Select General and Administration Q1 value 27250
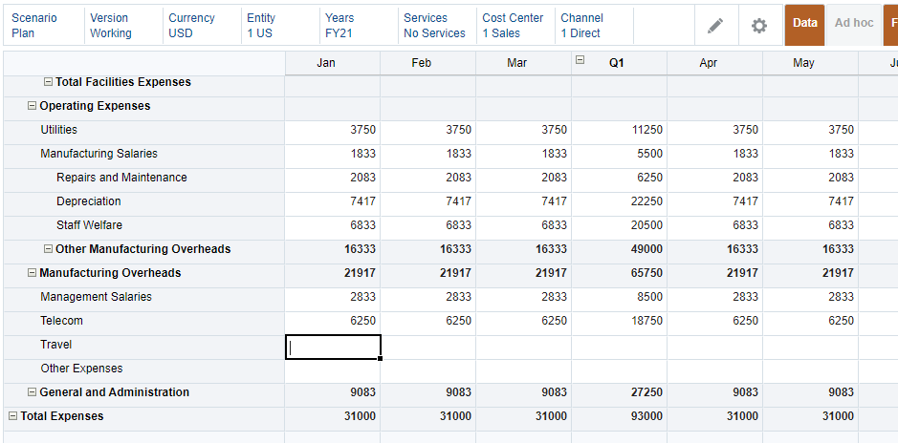898x443 pixels. (x=619, y=395)
